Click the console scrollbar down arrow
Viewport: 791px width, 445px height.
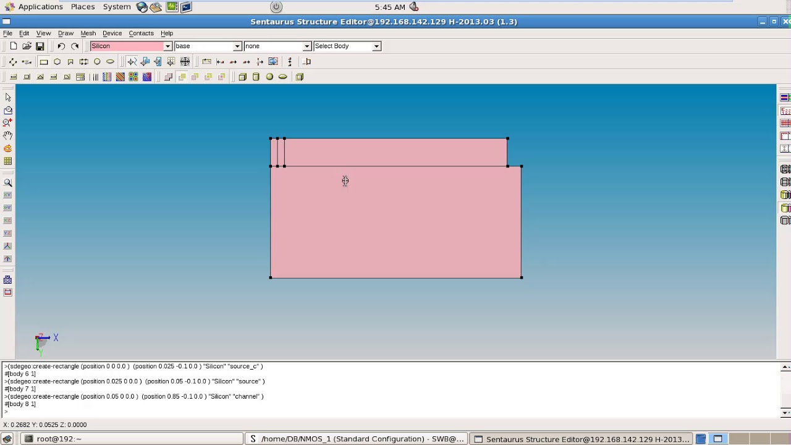point(785,413)
